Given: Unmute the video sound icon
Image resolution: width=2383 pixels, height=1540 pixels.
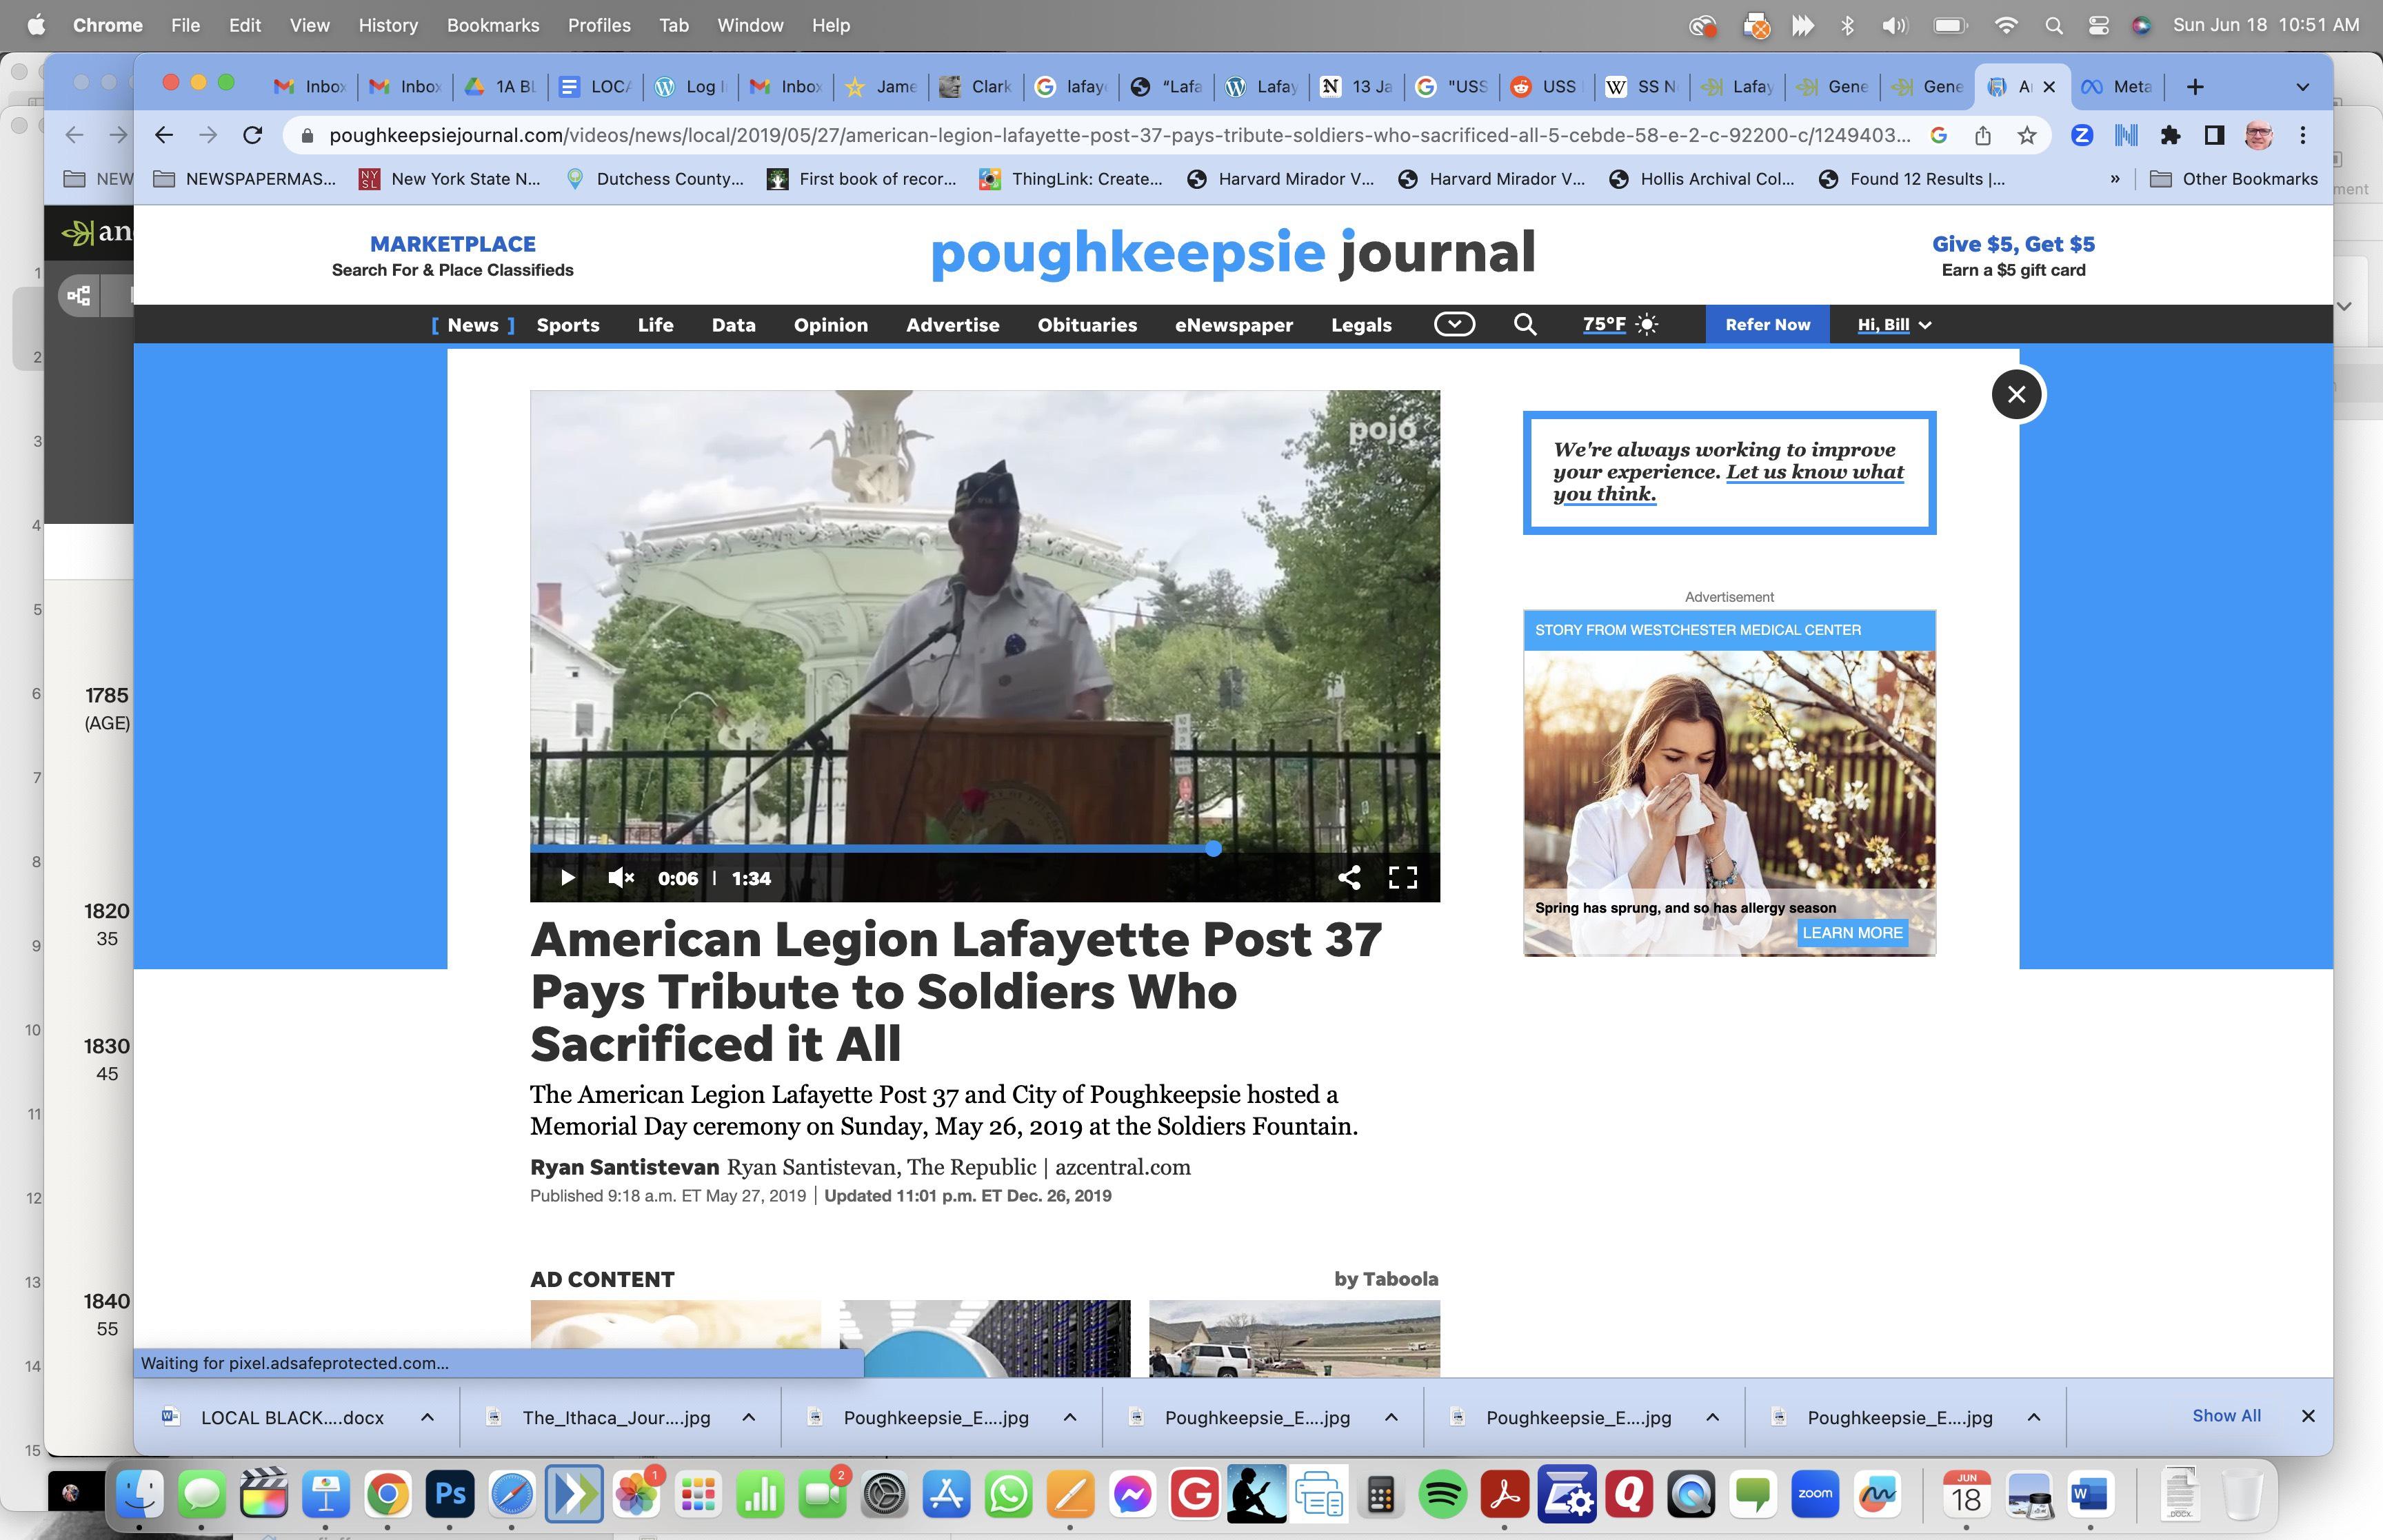Looking at the screenshot, I should coord(620,878).
